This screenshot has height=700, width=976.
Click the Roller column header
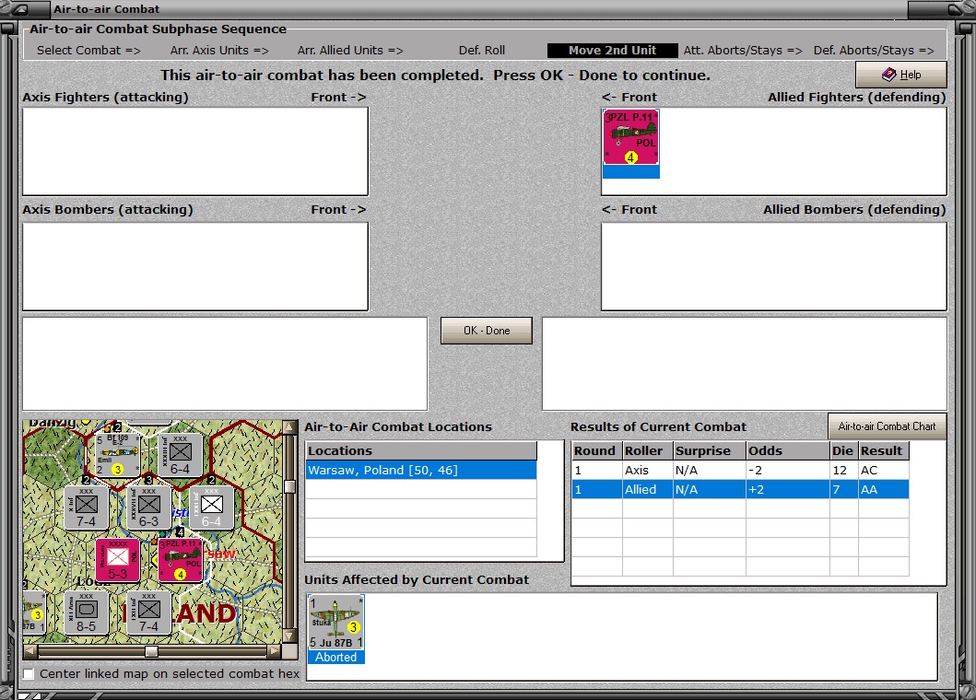pos(647,450)
